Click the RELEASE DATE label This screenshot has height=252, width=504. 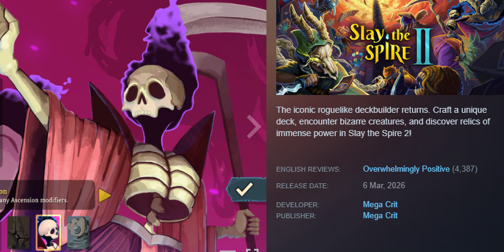(x=302, y=186)
